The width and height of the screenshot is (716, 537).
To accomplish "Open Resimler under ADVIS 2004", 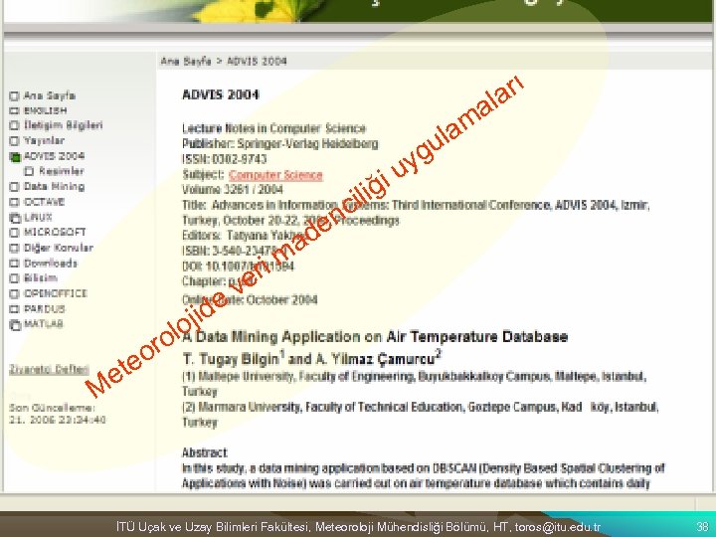I will tap(62, 171).
